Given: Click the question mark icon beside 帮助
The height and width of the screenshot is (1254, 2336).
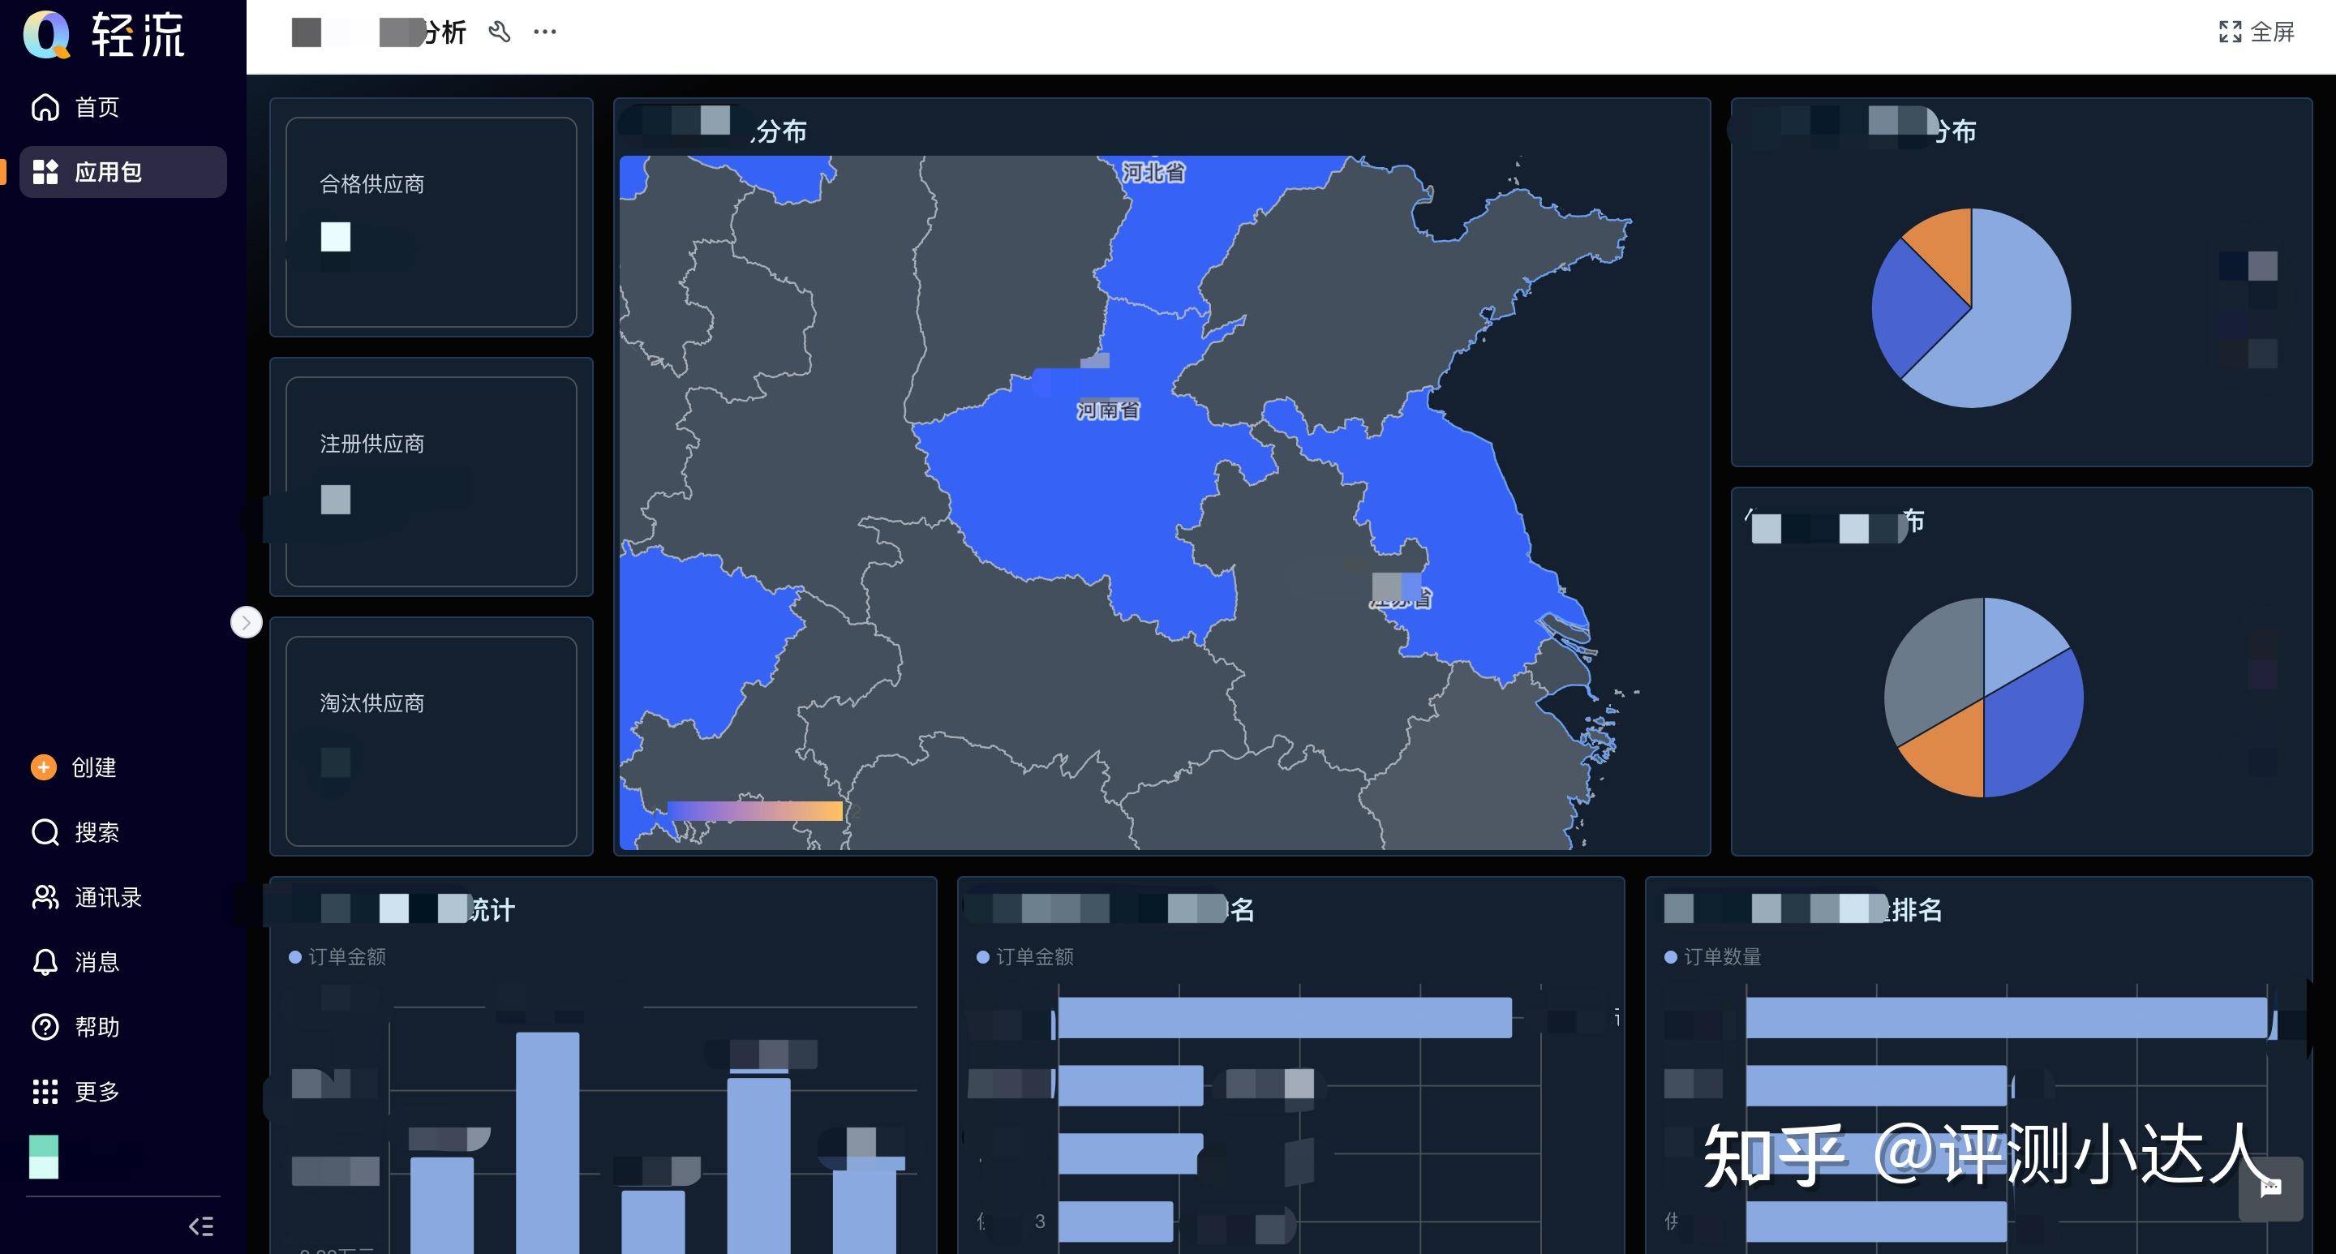Looking at the screenshot, I should click(x=45, y=1028).
